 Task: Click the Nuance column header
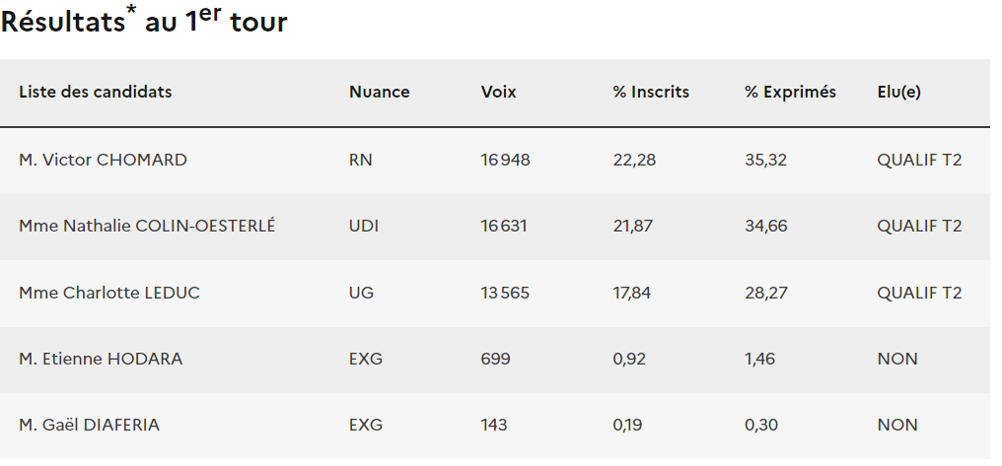pyautogui.click(x=379, y=93)
